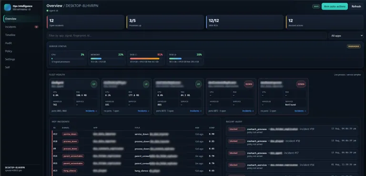Screen dimensions: 366x176
Task: Open Incidents in the sidebar
Action: pyautogui.click(x=22, y=27)
